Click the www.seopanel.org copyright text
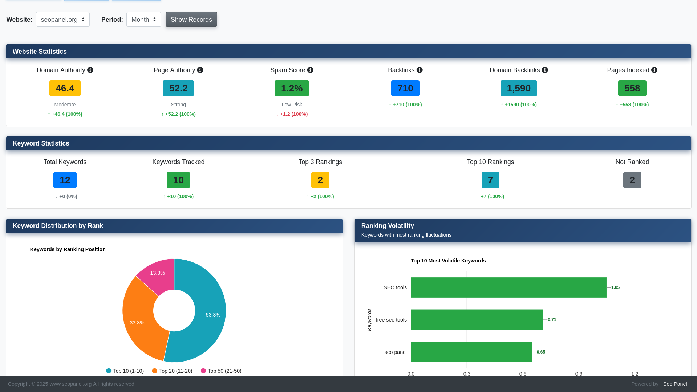Image resolution: width=697 pixels, height=392 pixels. [70, 384]
